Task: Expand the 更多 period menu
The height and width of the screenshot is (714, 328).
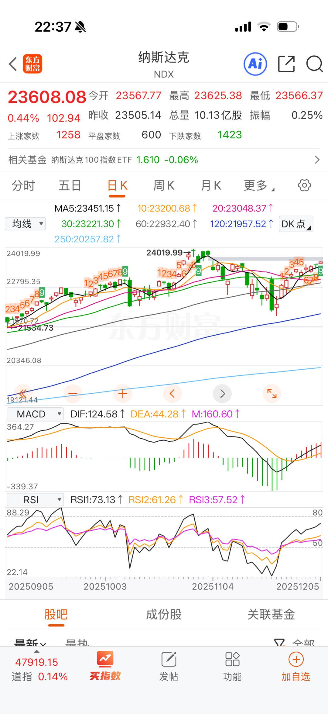Action: pyautogui.click(x=259, y=185)
